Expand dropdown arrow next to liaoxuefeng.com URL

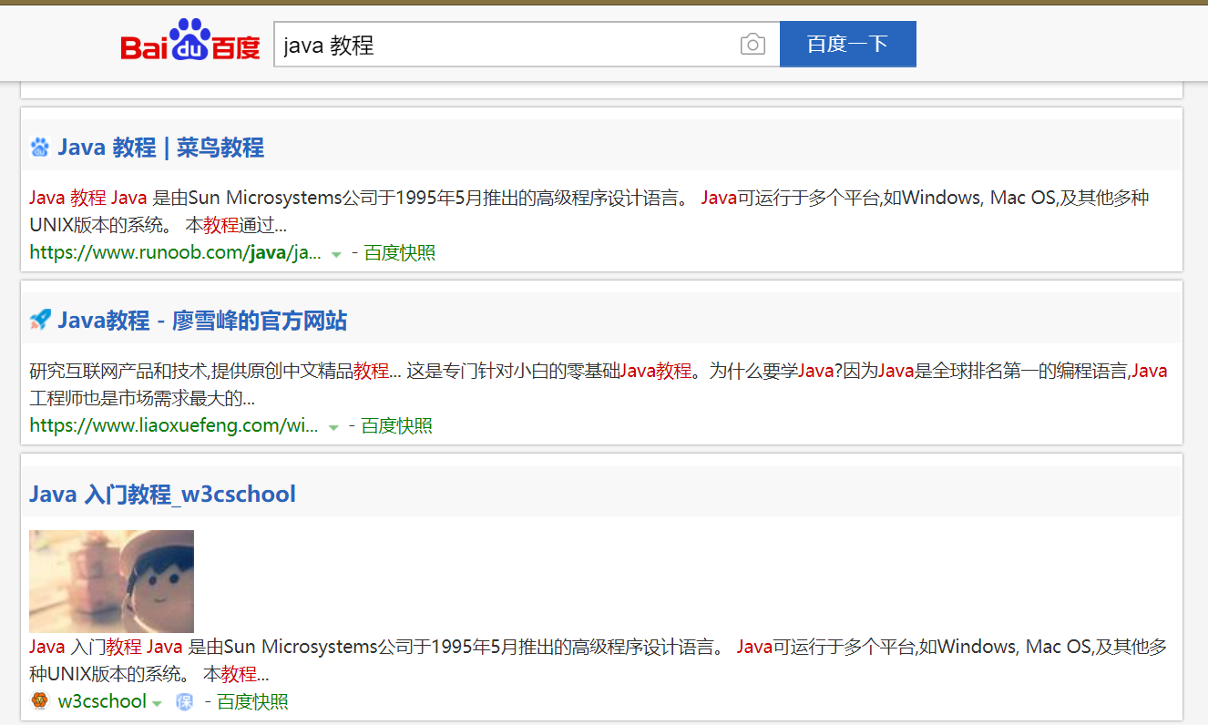333,427
